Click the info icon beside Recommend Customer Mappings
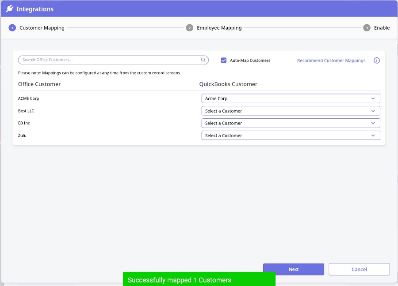Screen dimensions: 398x286 point(377,60)
